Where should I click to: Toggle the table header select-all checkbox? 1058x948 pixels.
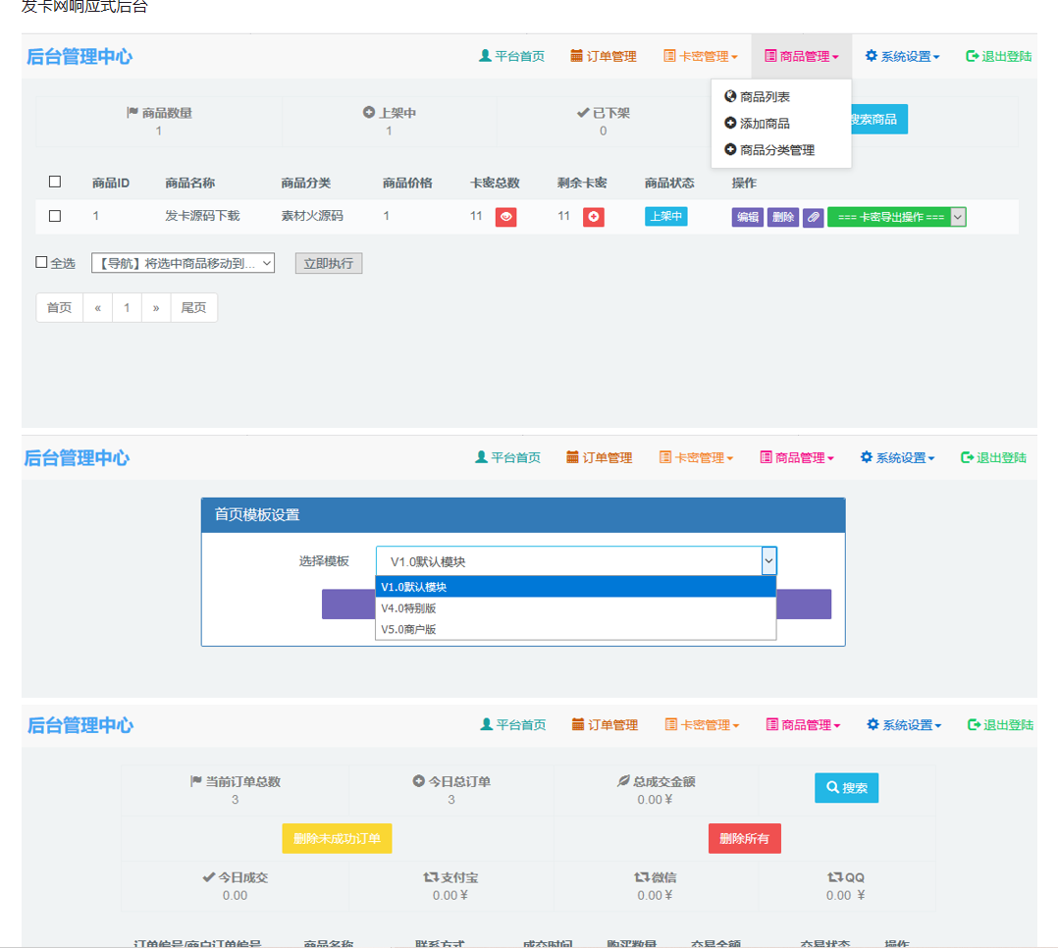click(55, 182)
